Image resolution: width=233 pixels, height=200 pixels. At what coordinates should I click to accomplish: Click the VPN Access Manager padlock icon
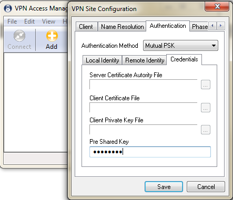(8, 8)
